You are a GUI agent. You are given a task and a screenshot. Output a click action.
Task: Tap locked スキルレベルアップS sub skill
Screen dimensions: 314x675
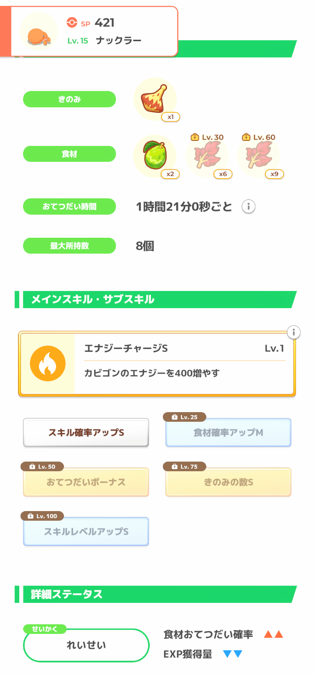point(86,532)
